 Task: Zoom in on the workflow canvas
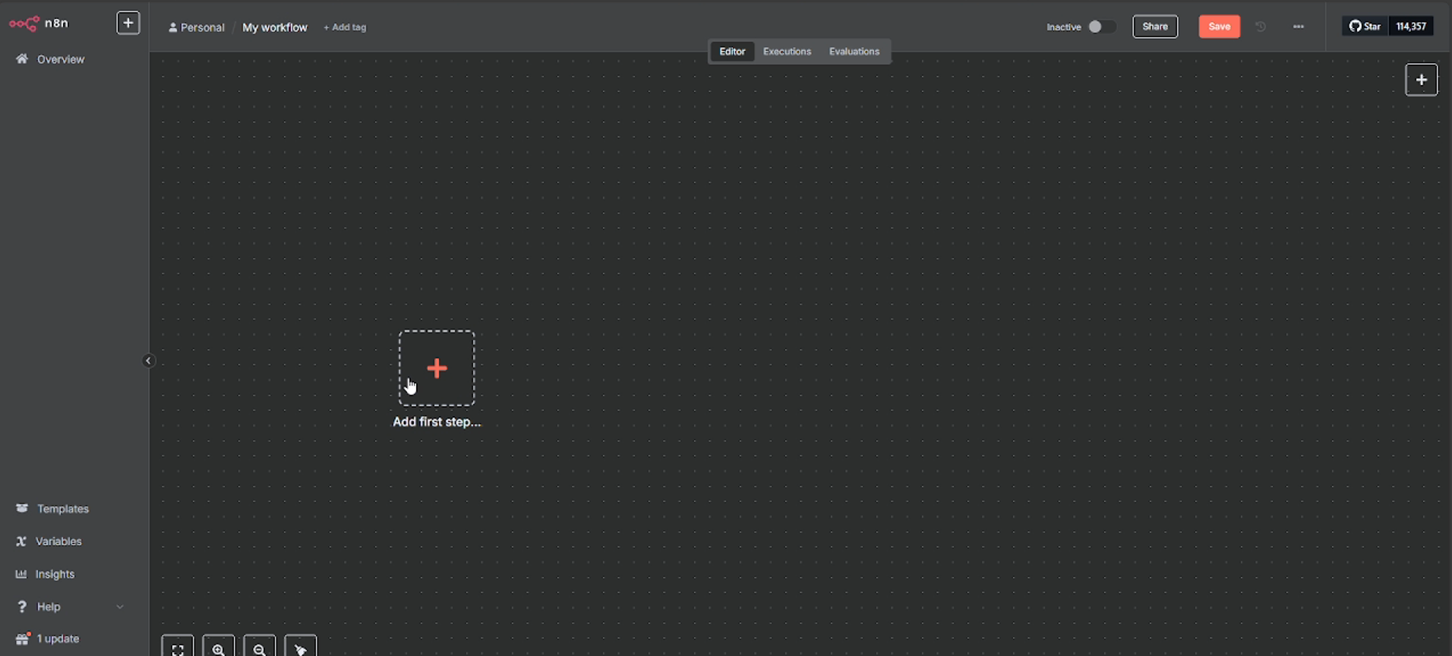tap(219, 648)
